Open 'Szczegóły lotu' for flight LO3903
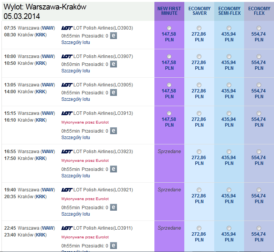This screenshot has height=252, width=274. click(75, 42)
